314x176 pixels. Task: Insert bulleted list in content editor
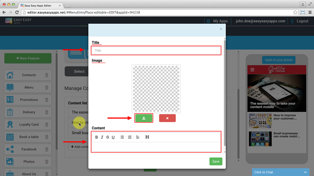(122, 137)
